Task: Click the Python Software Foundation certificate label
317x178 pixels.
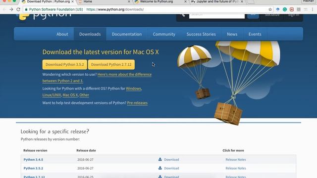Action: 56,9
